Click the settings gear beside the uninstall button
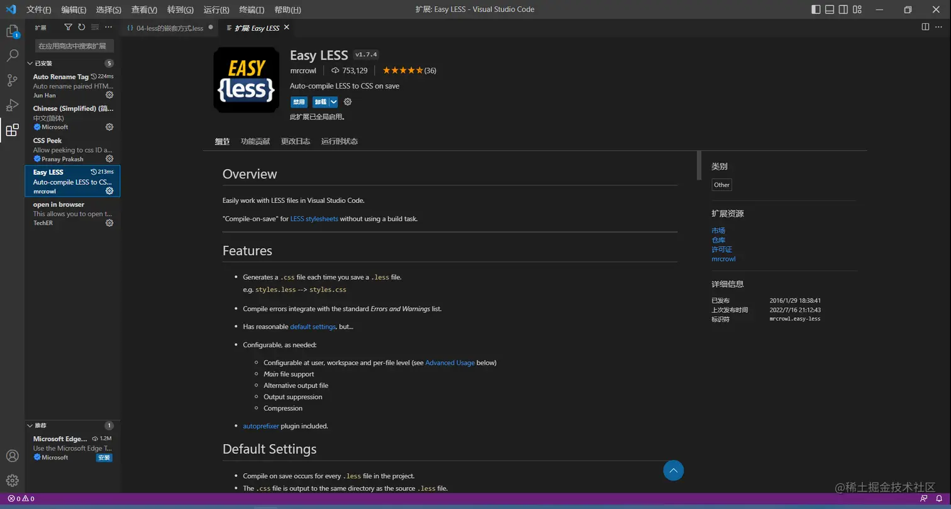Image resolution: width=951 pixels, height=509 pixels. [348, 102]
